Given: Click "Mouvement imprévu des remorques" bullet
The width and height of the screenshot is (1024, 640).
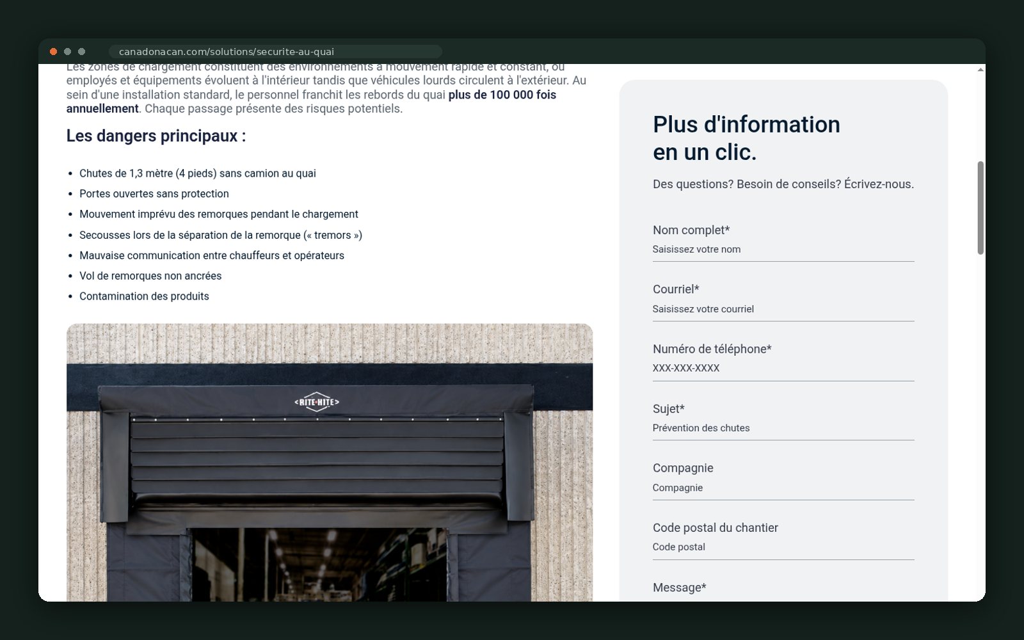Looking at the screenshot, I should tap(219, 214).
